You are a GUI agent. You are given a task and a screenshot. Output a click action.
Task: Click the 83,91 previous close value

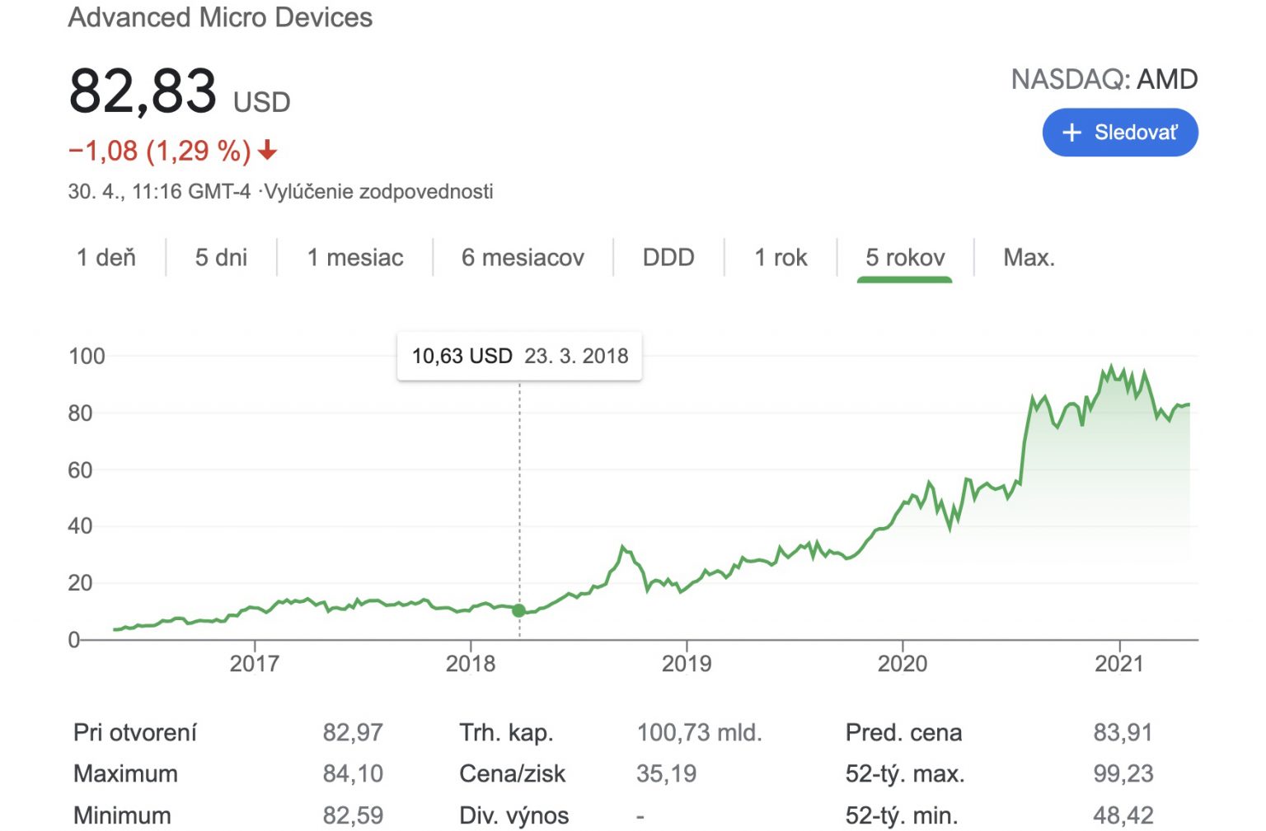coord(1123,732)
